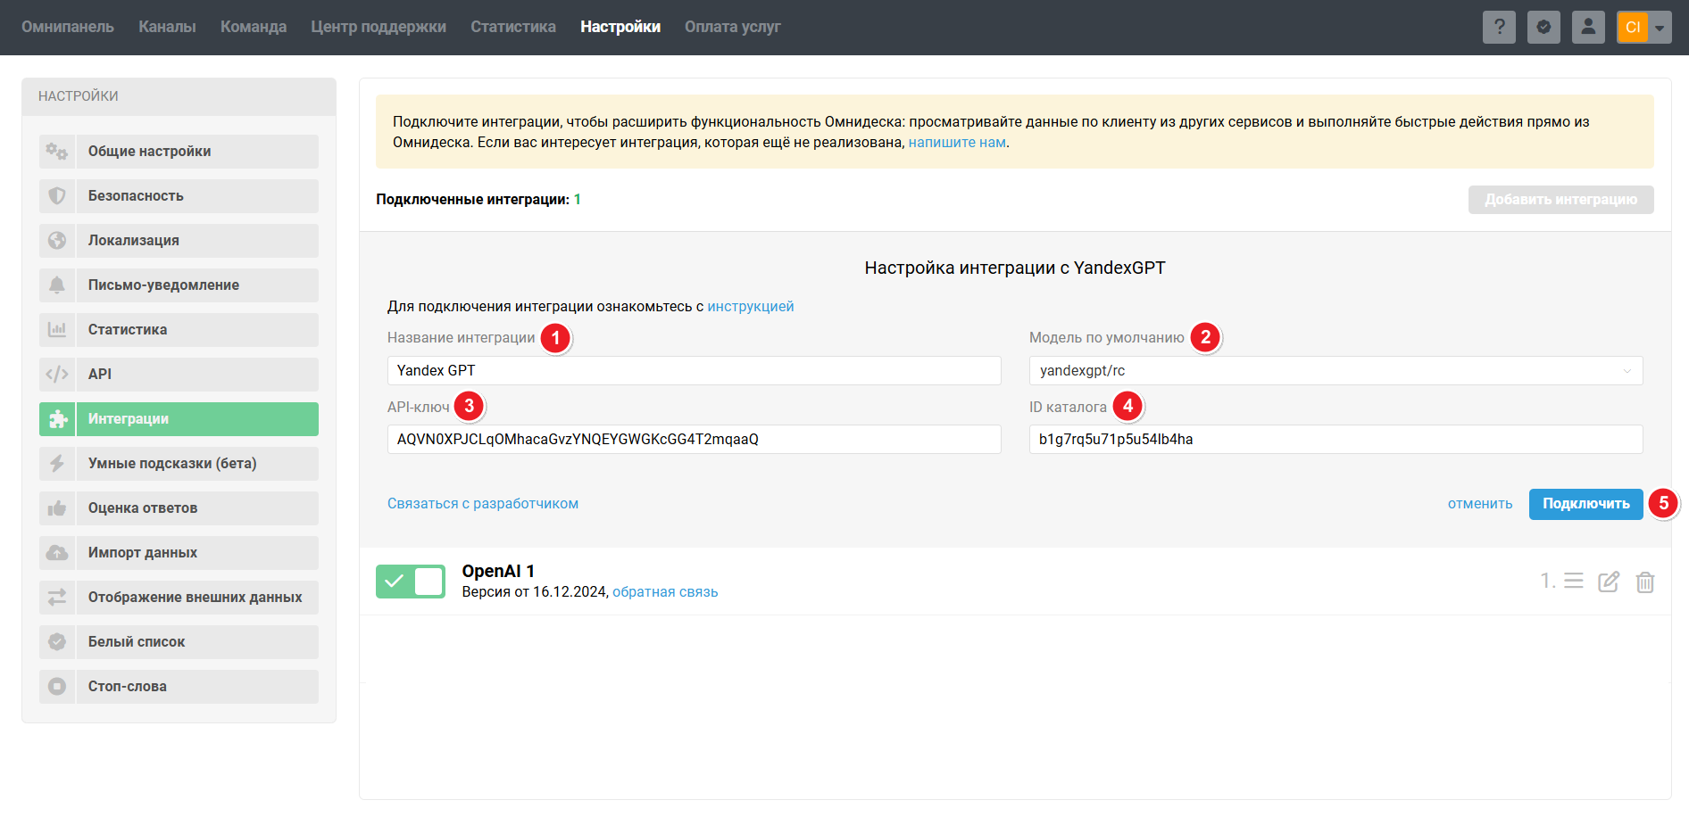Click the shield icon beside Безопасность
Image resolution: width=1689 pixels, height=817 pixels.
[x=57, y=196]
